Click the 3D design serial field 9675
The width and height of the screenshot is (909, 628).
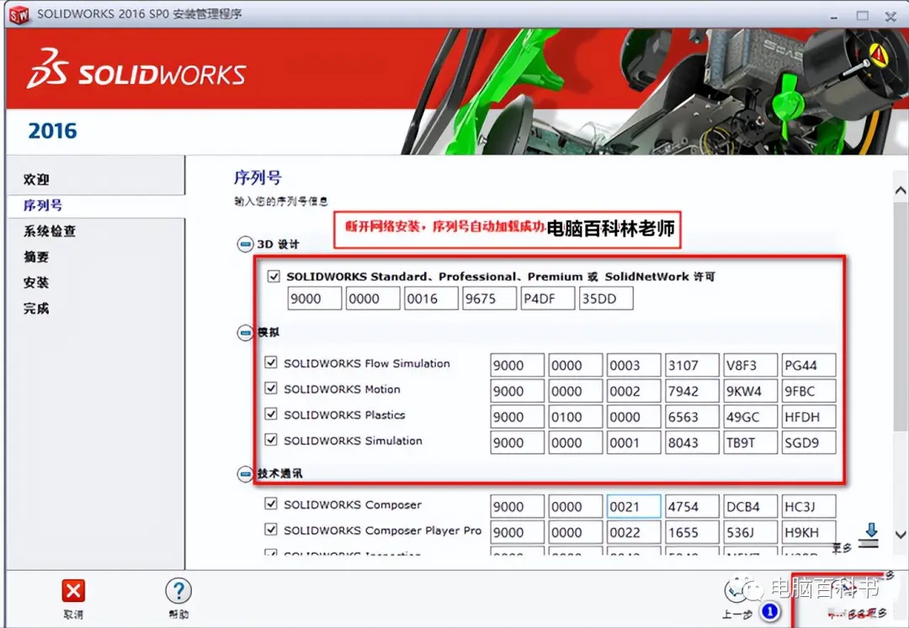pos(489,298)
